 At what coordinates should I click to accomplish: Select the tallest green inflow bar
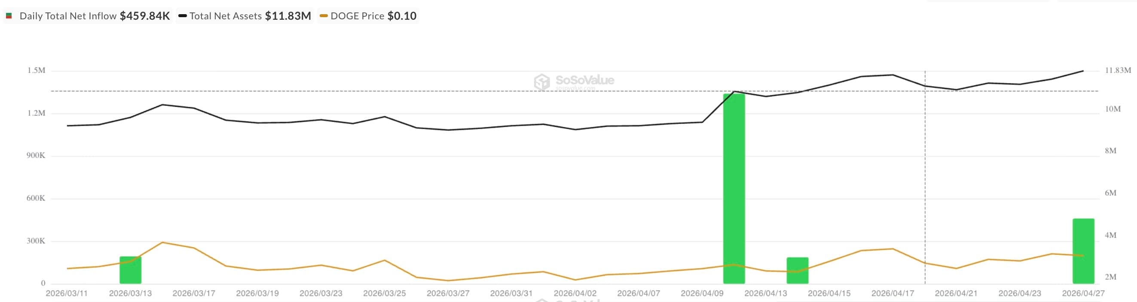click(734, 189)
